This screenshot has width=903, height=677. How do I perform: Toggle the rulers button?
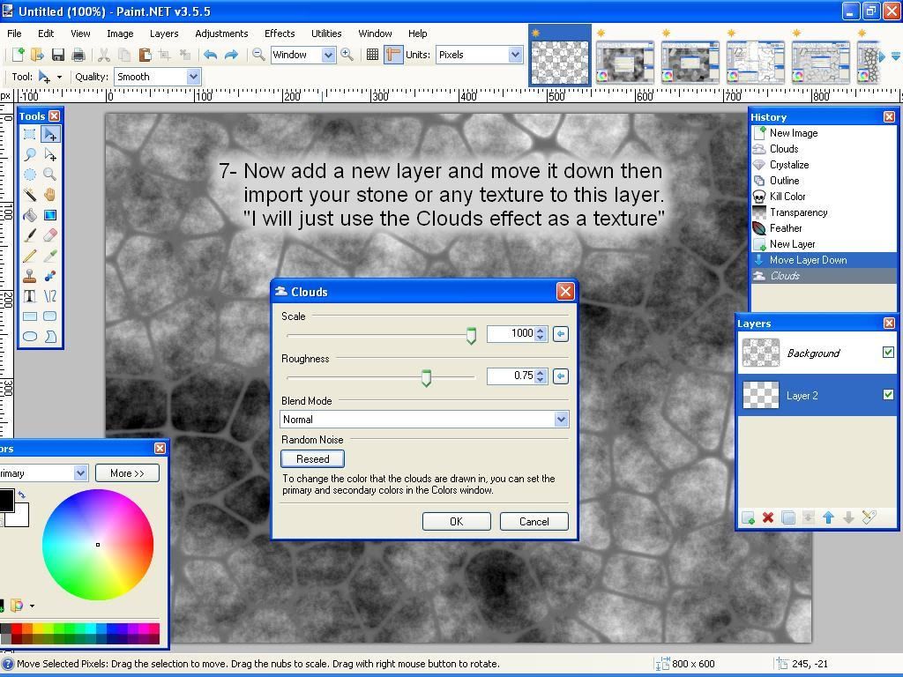392,55
